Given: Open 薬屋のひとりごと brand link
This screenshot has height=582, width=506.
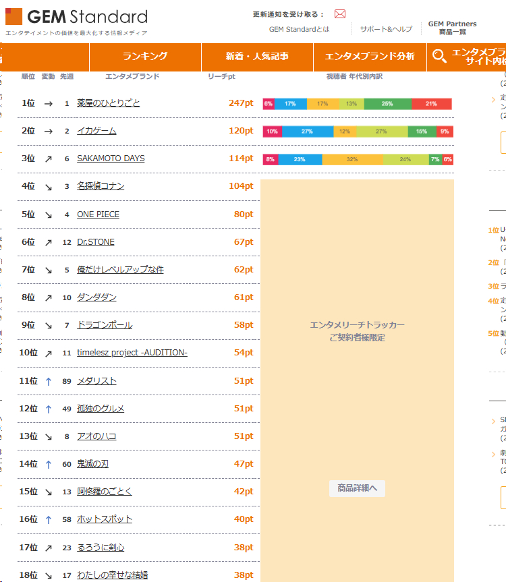Looking at the screenshot, I should (x=109, y=103).
